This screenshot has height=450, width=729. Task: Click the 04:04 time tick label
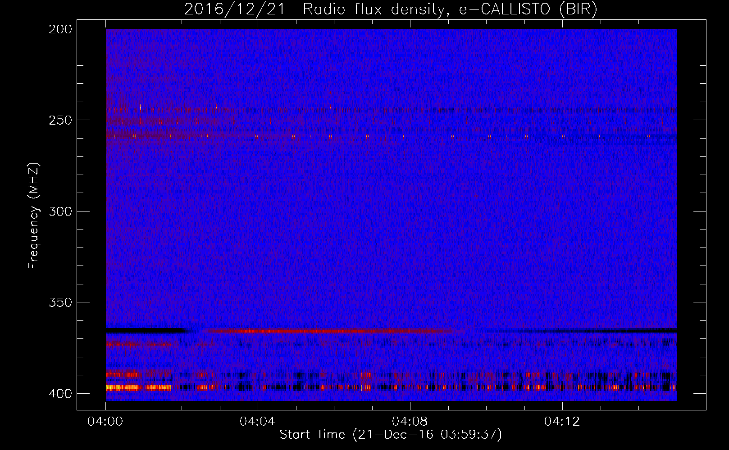pyautogui.click(x=258, y=422)
